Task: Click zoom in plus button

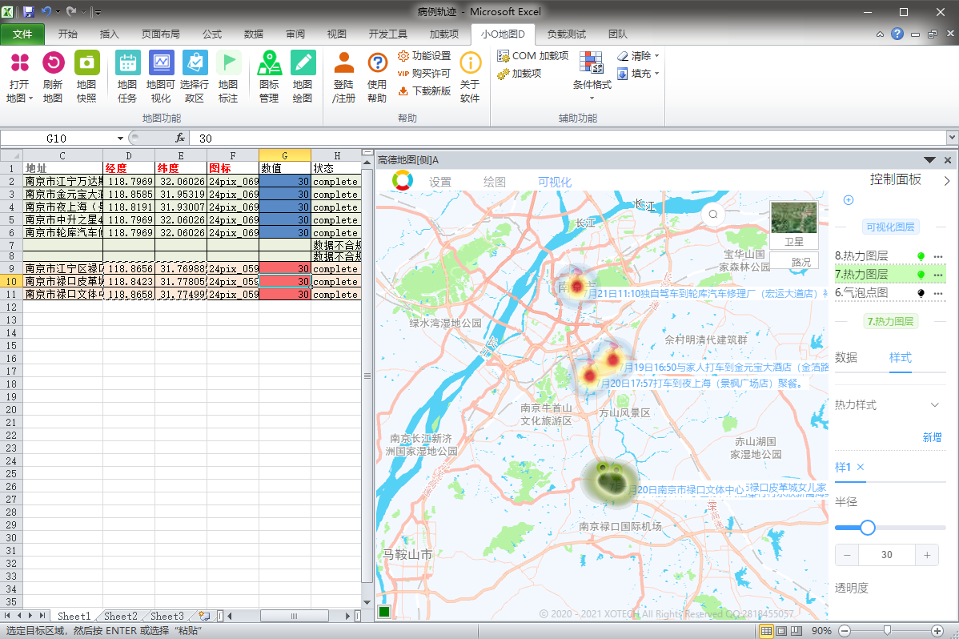Action: [937, 631]
